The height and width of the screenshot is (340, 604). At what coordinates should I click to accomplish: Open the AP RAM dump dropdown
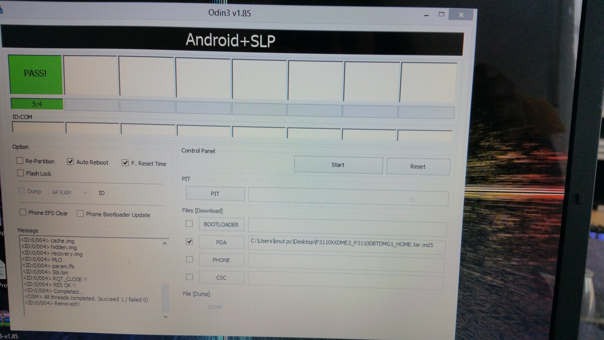click(69, 192)
